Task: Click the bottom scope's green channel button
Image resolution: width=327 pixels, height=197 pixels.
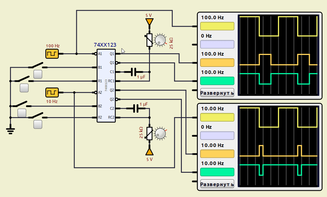Action: 217,172
